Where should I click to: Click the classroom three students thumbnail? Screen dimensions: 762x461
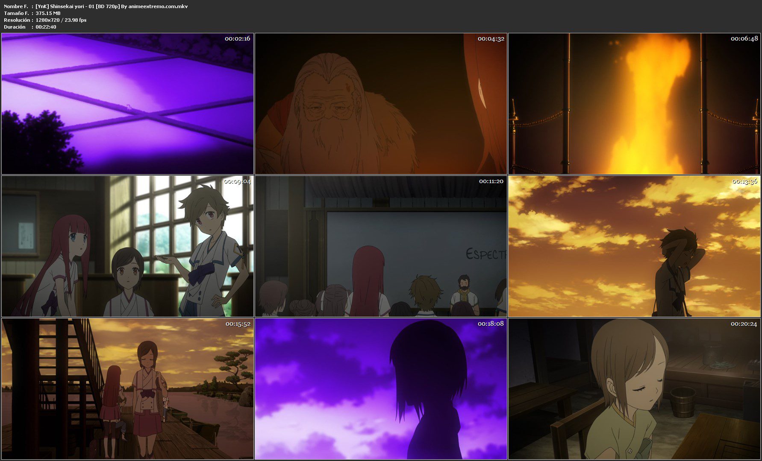click(127, 246)
